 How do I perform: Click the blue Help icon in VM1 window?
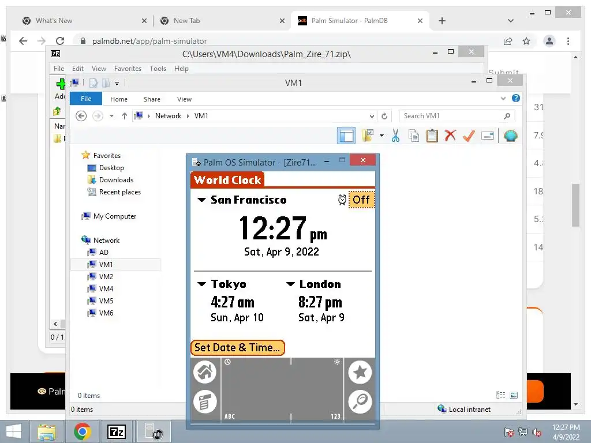coord(515,98)
